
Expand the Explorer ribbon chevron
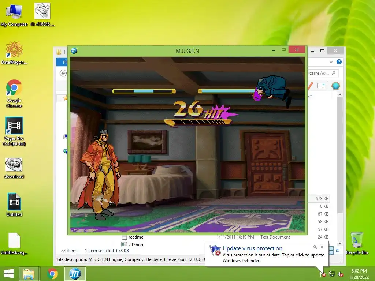[331, 62]
